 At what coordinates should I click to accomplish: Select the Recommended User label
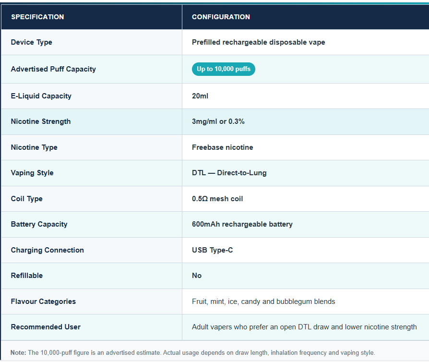click(46, 327)
